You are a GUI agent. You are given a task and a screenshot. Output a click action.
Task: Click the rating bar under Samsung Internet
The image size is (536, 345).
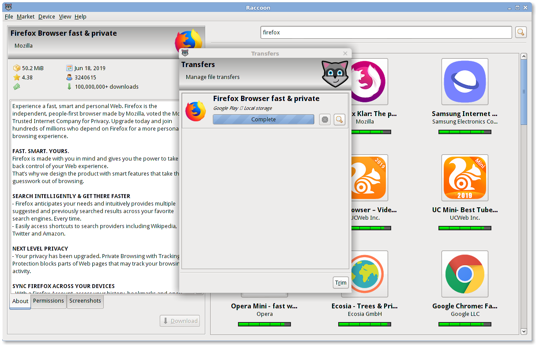465,132
